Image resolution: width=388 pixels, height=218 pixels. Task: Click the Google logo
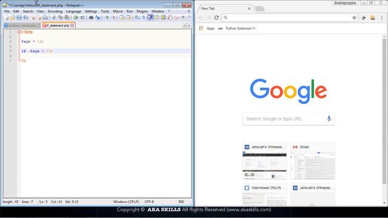[289, 91]
